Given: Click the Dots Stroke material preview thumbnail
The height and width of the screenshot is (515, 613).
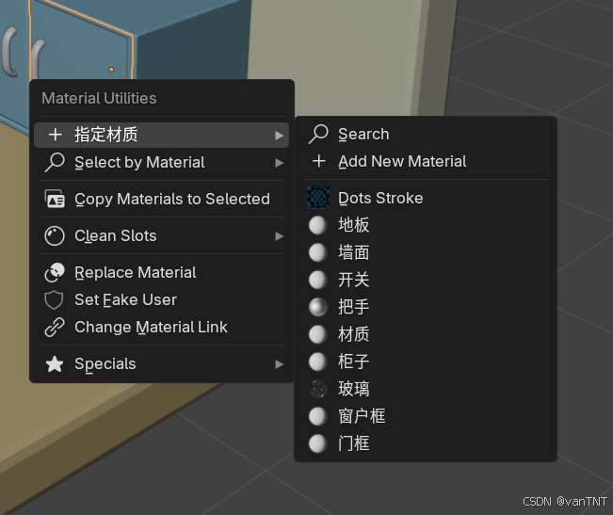Looking at the screenshot, I should pyautogui.click(x=318, y=198).
